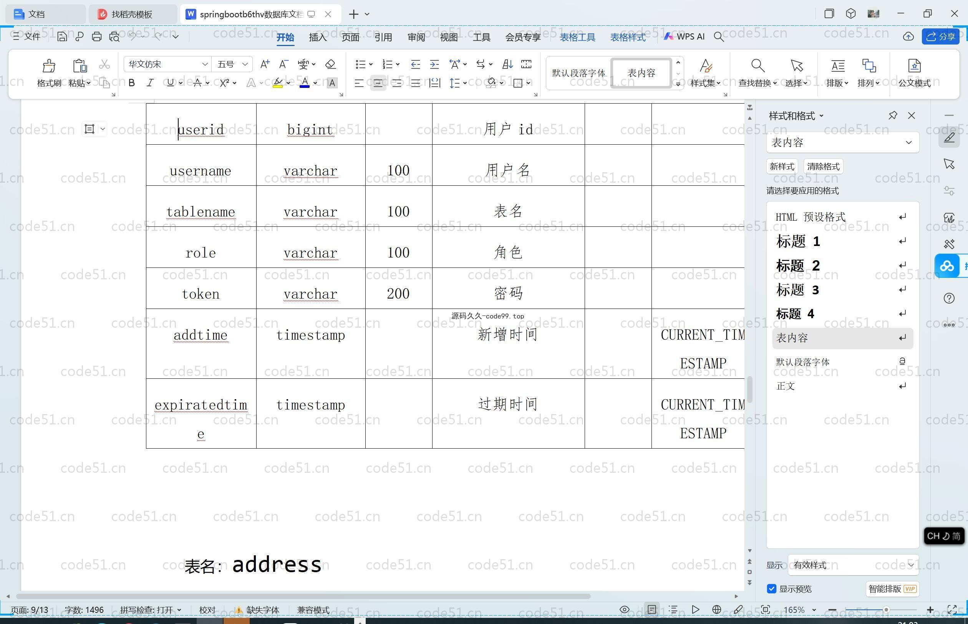Open the 文件 menu
The image size is (968, 624).
27,36
